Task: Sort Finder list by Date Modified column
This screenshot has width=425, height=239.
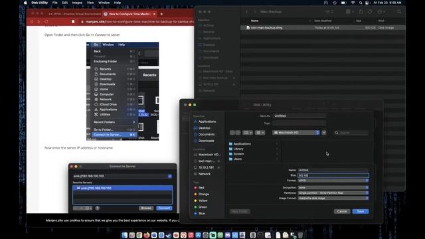Action: (x=323, y=21)
